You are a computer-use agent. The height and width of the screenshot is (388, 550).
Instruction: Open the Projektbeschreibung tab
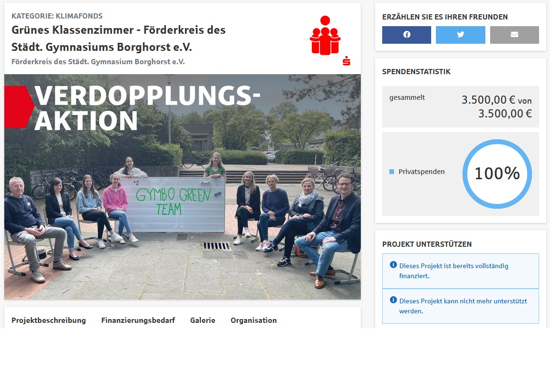pyautogui.click(x=49, y=320)
